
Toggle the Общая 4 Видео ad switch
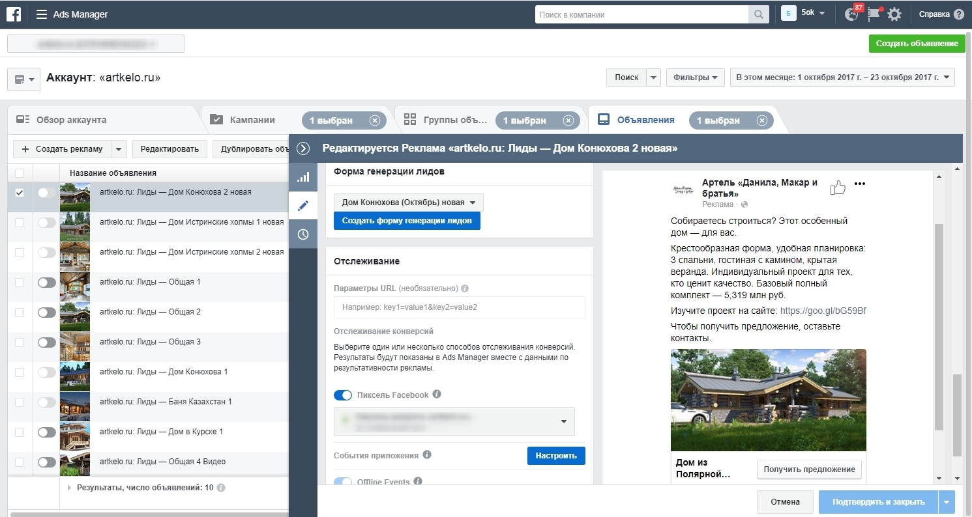point(47,462)
